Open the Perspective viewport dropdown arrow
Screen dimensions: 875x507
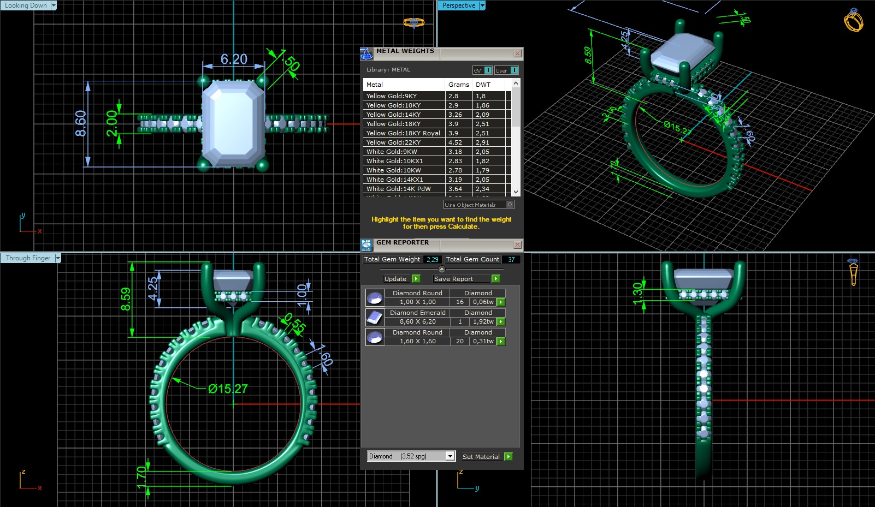482,5
